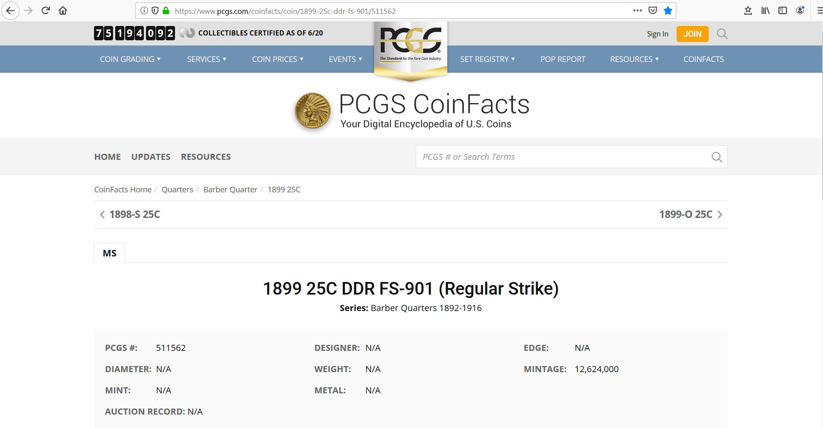
Task: Show site information icon in address bar
Action: click(x=144, y=11)
